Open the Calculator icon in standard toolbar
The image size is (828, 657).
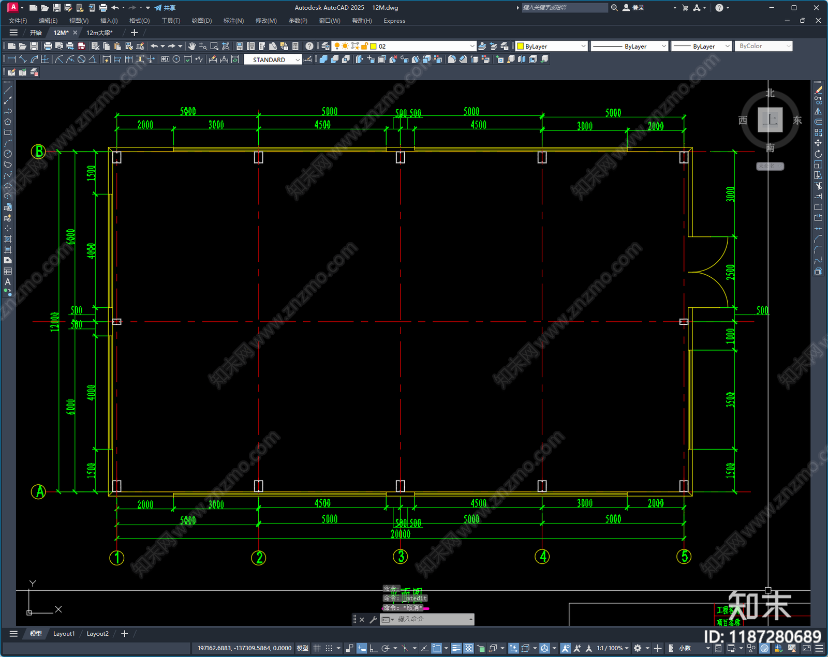295,46
